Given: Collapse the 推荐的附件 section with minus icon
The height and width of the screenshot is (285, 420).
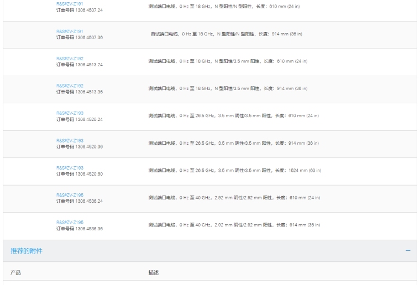Looking at the screenshot, I should tap(408, 251).
